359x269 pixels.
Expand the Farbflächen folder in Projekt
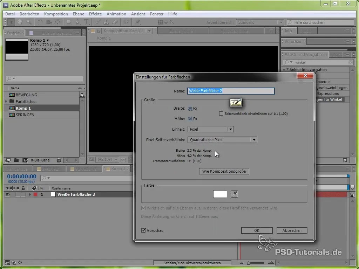click(6, 101)
